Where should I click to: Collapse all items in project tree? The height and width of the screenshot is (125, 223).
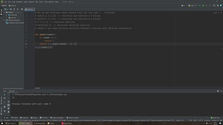click(17, 9)
